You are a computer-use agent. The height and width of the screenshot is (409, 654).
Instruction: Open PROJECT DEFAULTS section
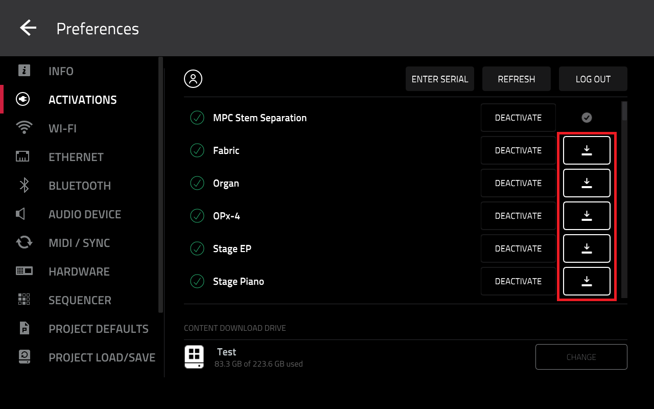coord(99,329)
